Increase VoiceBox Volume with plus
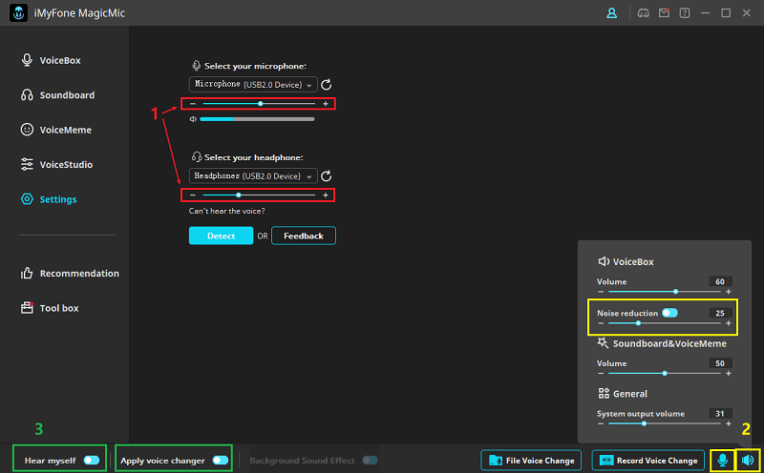Image resolution: width=764 pixels, height=473 pixels. (x=729, y=292)
